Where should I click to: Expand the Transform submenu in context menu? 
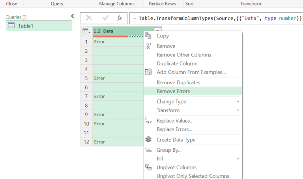coord(238,110)
